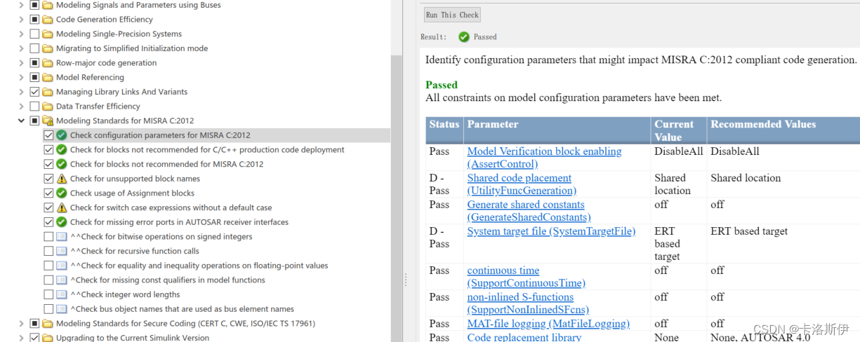Click folder icon for Modeling Standards for MISRA C:2012
This screenshot has height=342, width=860.
pyautogui.click(x=48, y=121)
